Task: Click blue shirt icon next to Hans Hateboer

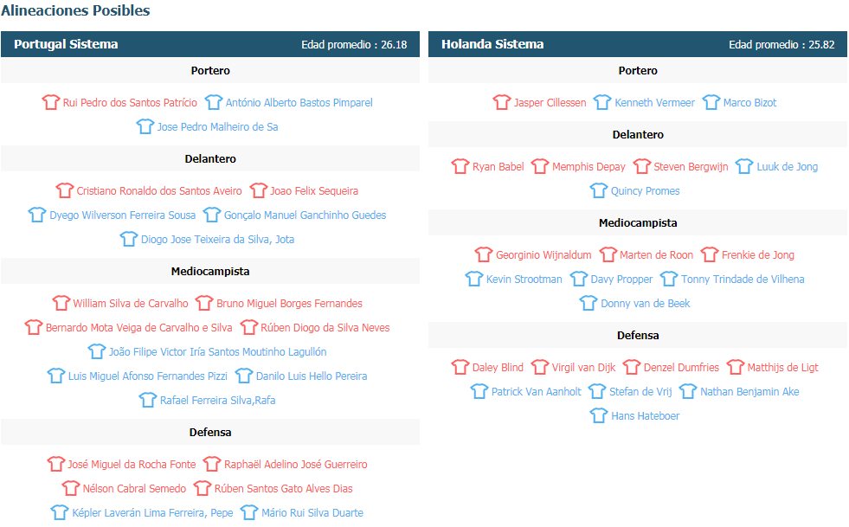Action: point(598,416)
